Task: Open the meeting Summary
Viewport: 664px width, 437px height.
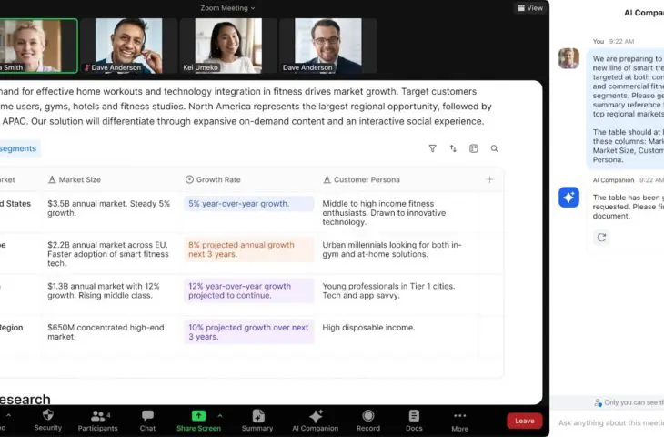Action: click(x=257, y=420)
